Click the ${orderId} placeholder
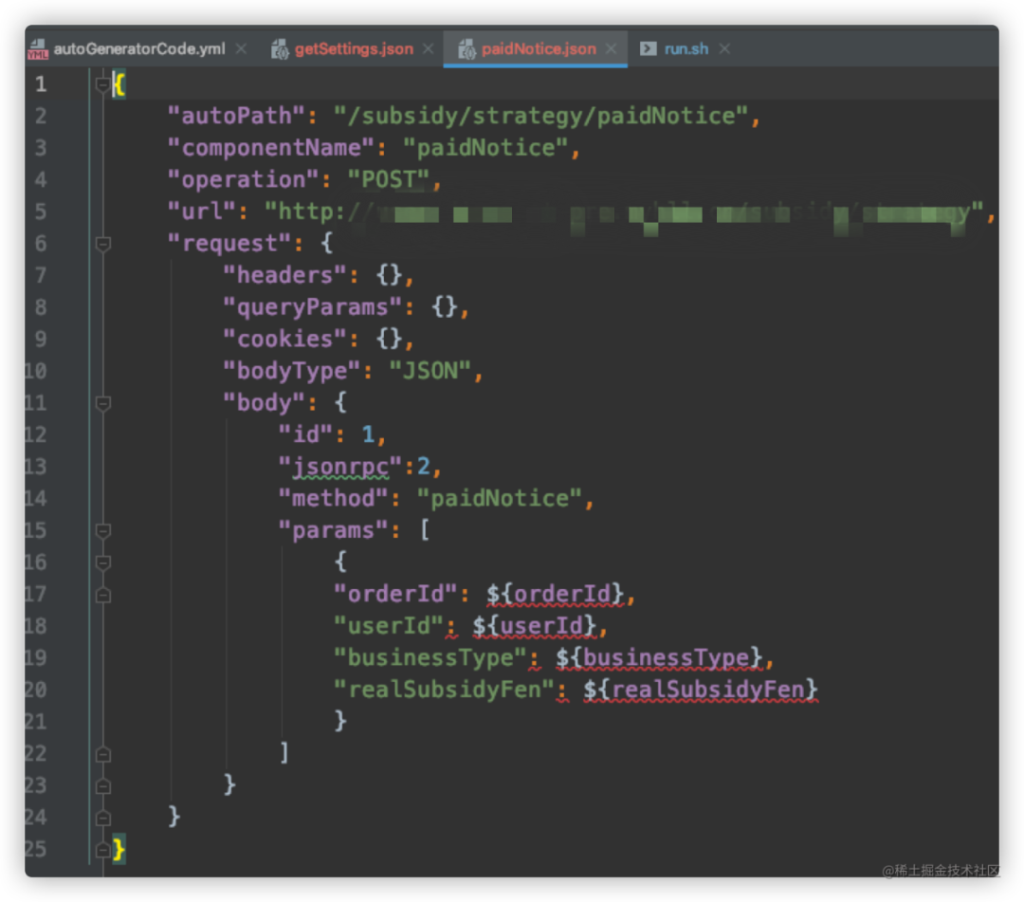The height and width of the screenshot is (902, 1024). click(555, 595)
